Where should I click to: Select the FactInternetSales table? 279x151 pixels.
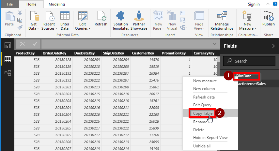pos(252,84)
